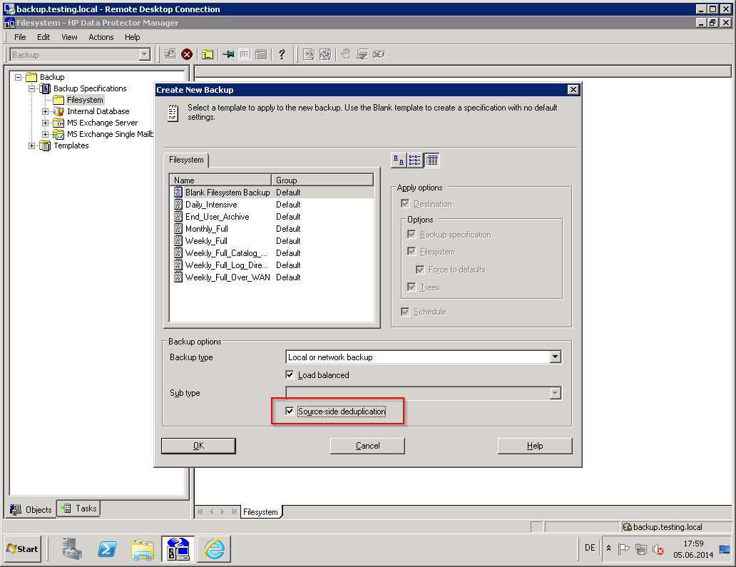Click the second export page toolbar icon
This screenshot has width=736, height=567.
(325, 54)
